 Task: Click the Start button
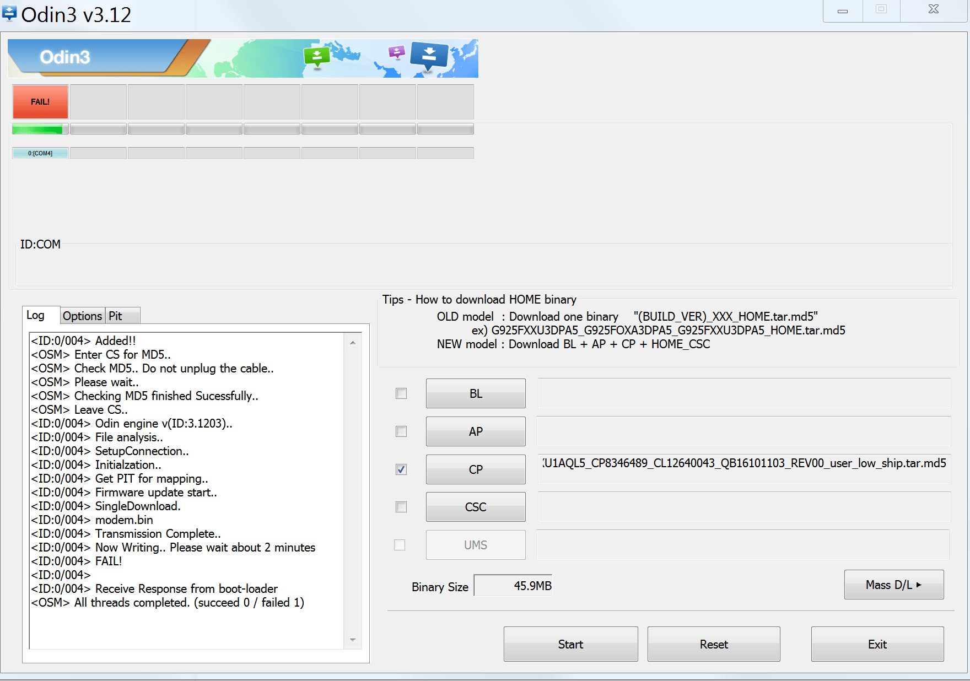coord(570,644)
